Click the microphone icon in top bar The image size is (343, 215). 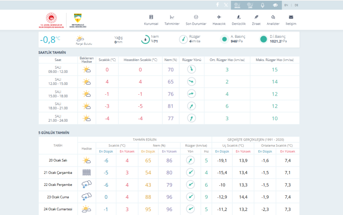pyautogui.click(x=263, y=4)
